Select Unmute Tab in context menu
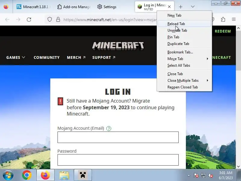This screenshot has height=181, width=241. [184, 30]
